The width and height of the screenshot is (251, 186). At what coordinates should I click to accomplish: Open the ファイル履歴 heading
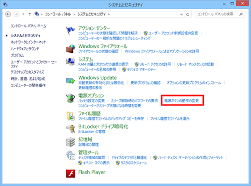89,113
